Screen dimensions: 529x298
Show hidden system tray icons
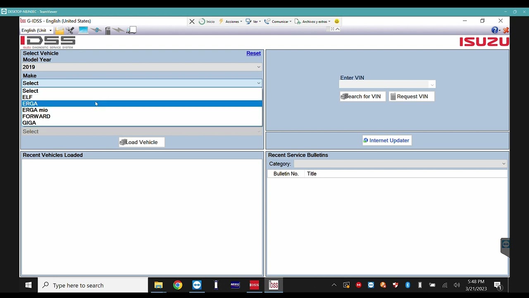point(334,285)
